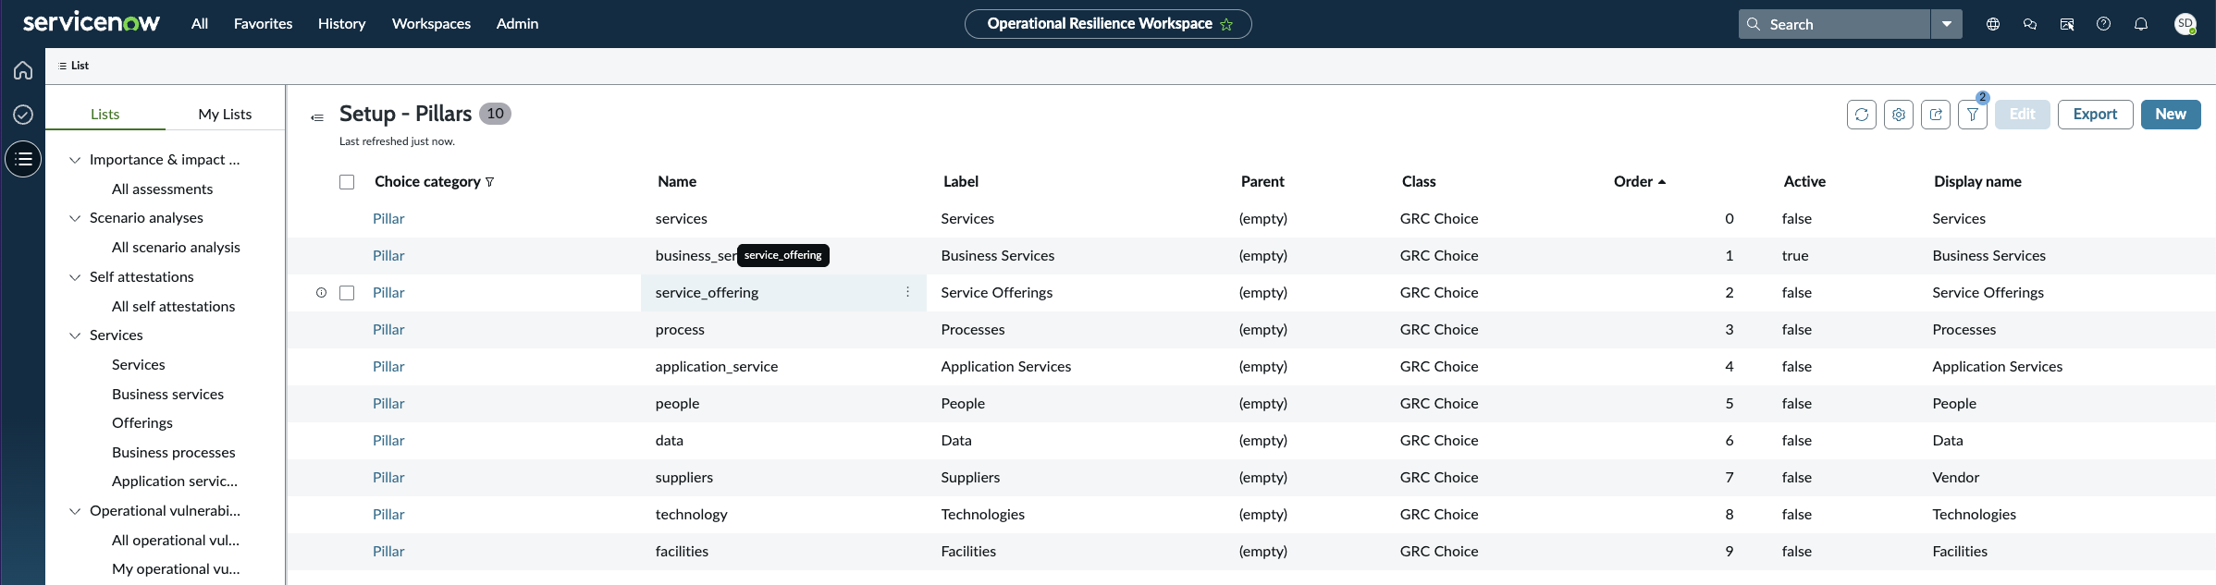Switch to the Lists tab
2216x585 pixels.
105,114
